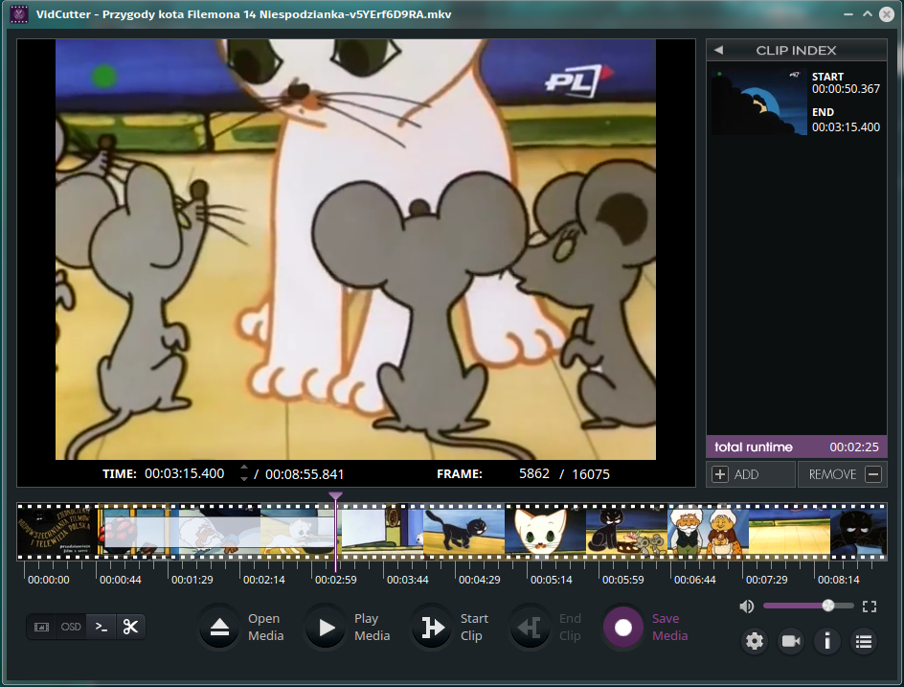The height and width of the screenshot is (687, 904).
Task: Click the timeline label 00:05:59
Action: [623, 580]
